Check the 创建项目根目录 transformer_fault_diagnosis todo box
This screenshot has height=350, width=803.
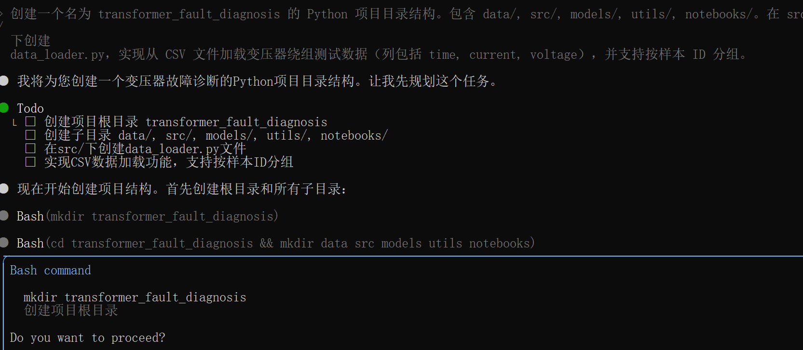[x=30, y=122]
